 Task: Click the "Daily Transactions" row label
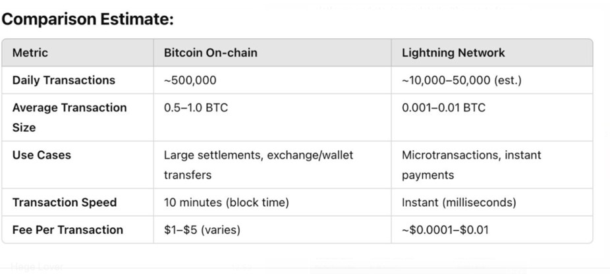(64, 80)
